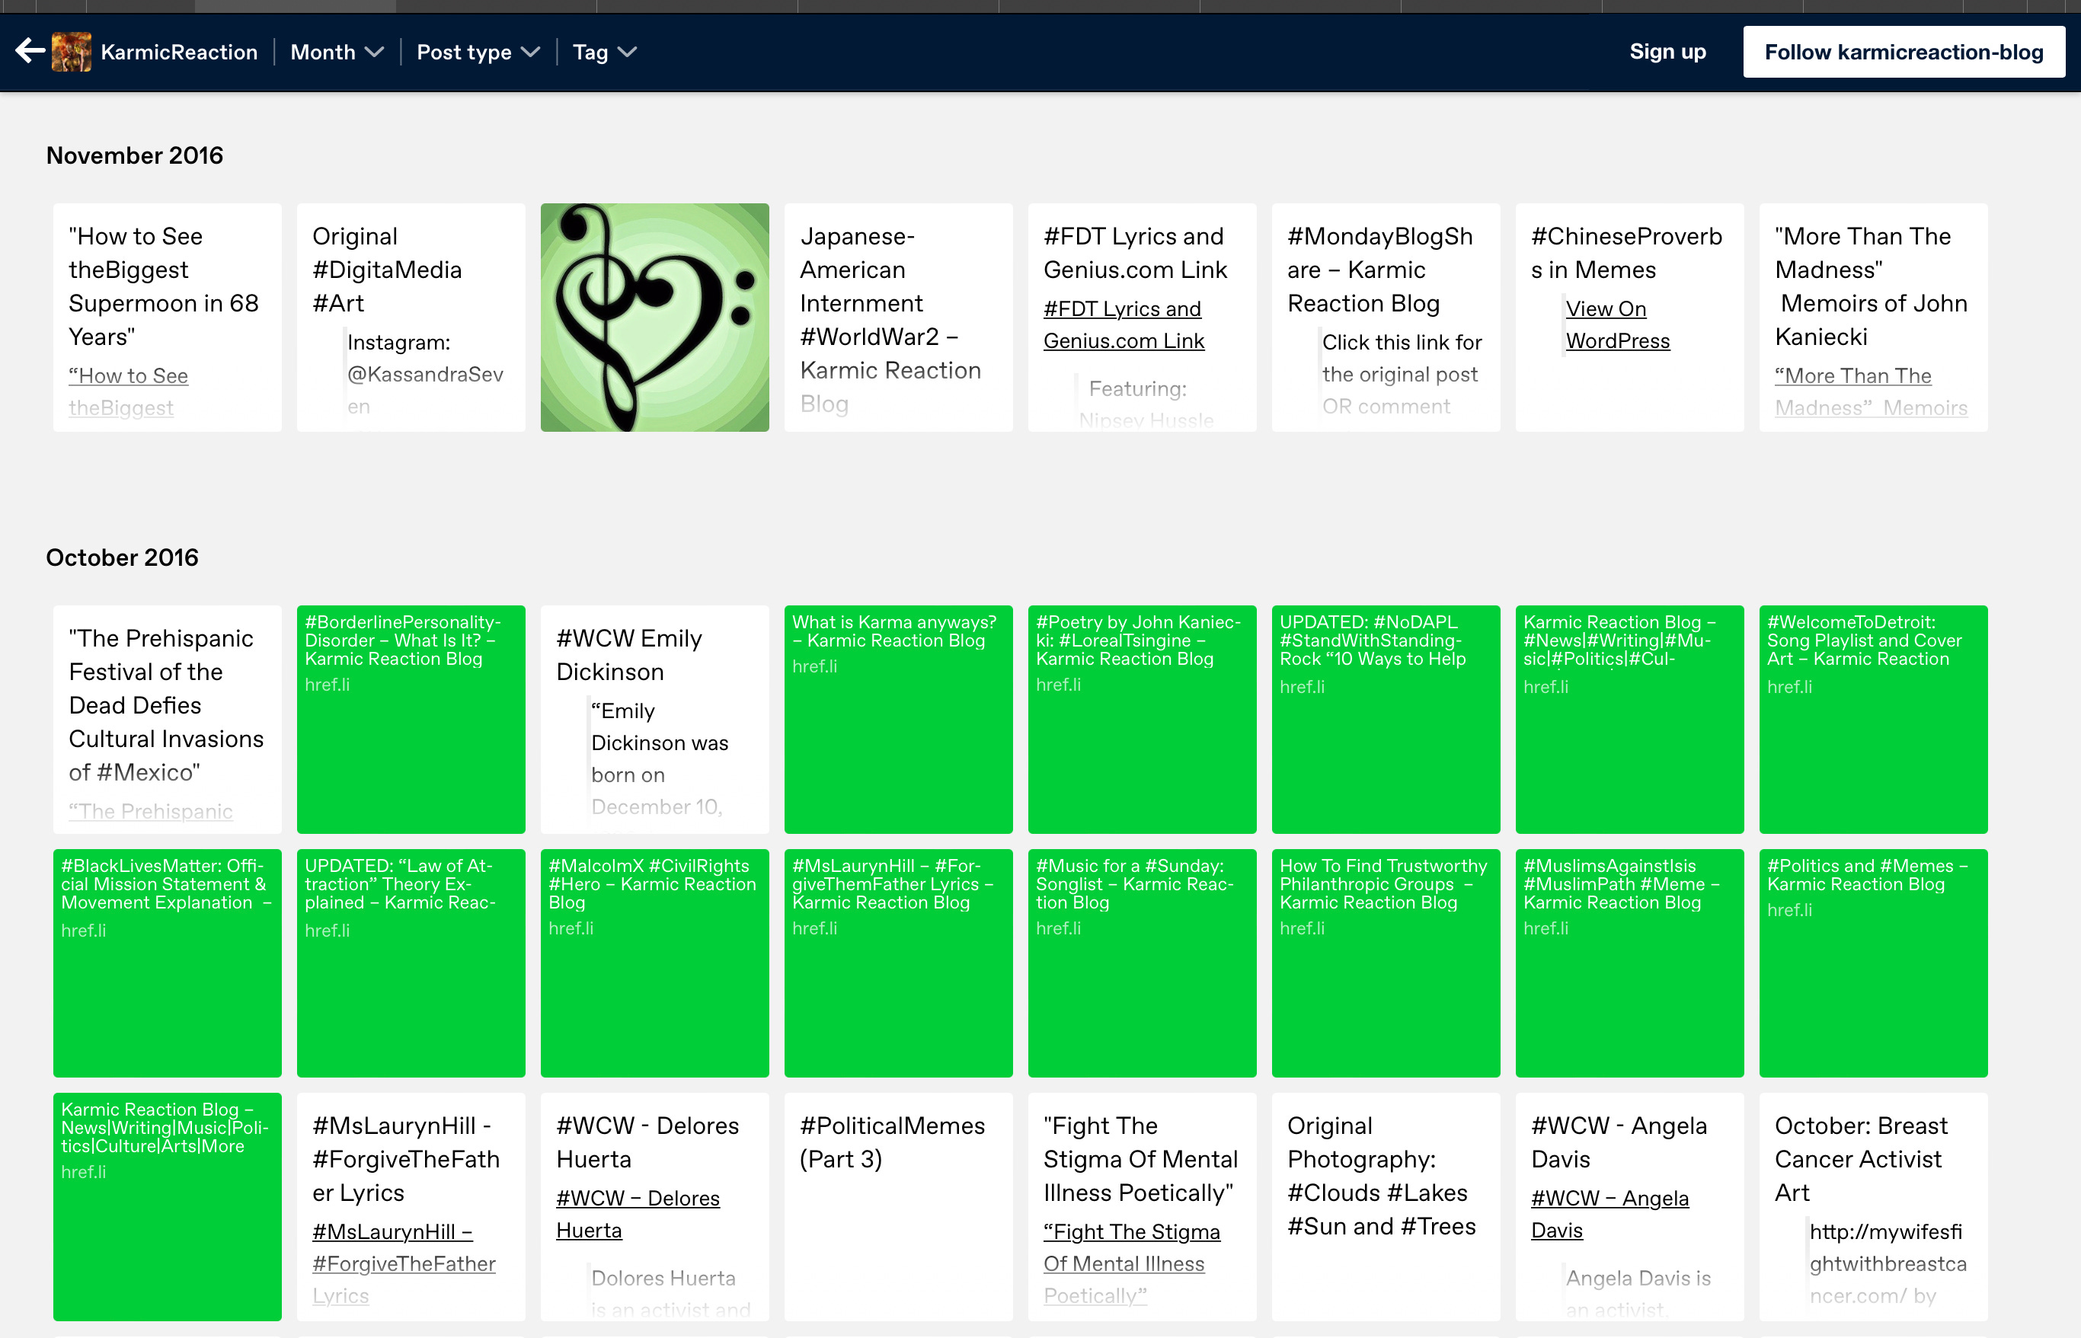
Task: Open How To Find Trustworthy Philanthropic Groups post
Action: point(1386,963)
